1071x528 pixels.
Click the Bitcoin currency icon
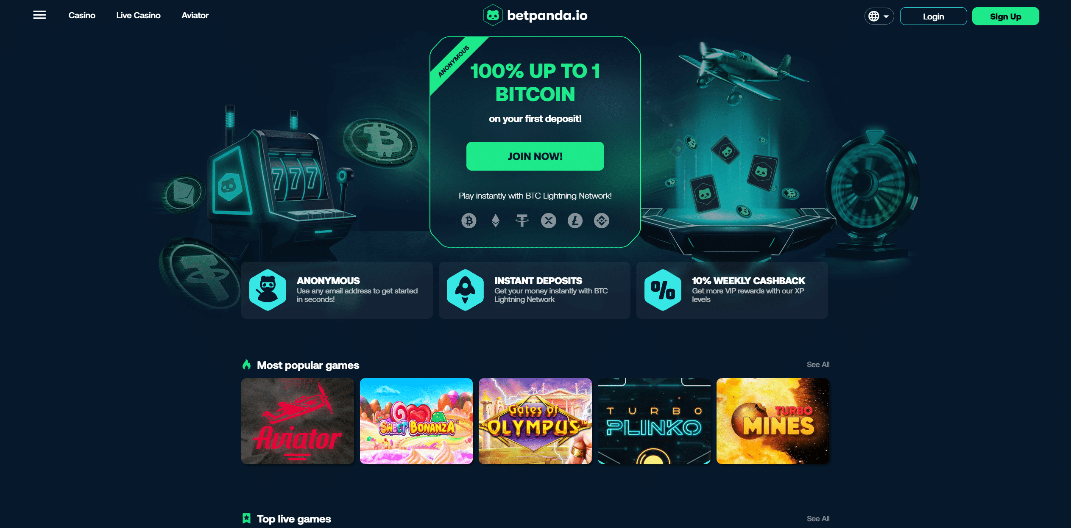click(x=469, y=221)
